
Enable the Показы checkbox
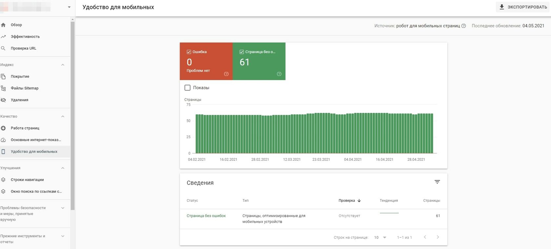(188, 88)
